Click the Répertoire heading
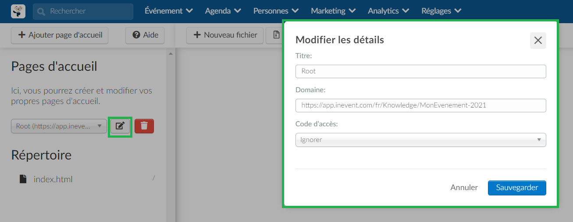 tap(41, 155)
